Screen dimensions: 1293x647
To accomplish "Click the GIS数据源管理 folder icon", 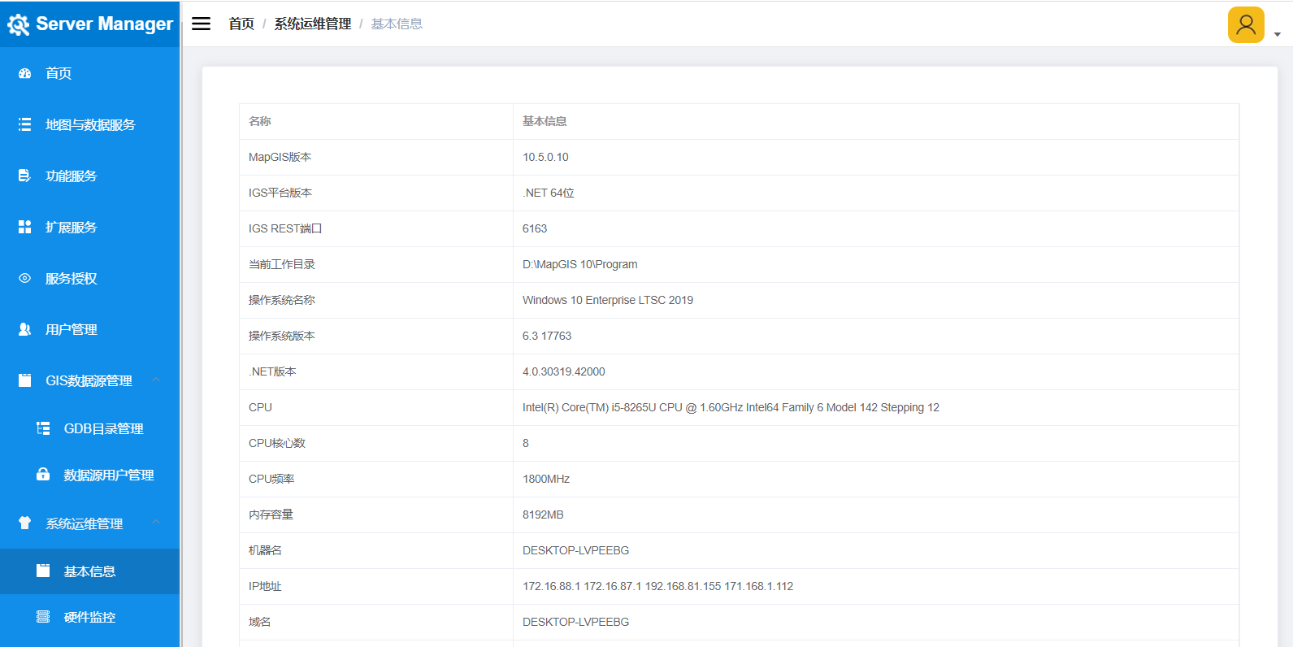I will click(25, 380).
